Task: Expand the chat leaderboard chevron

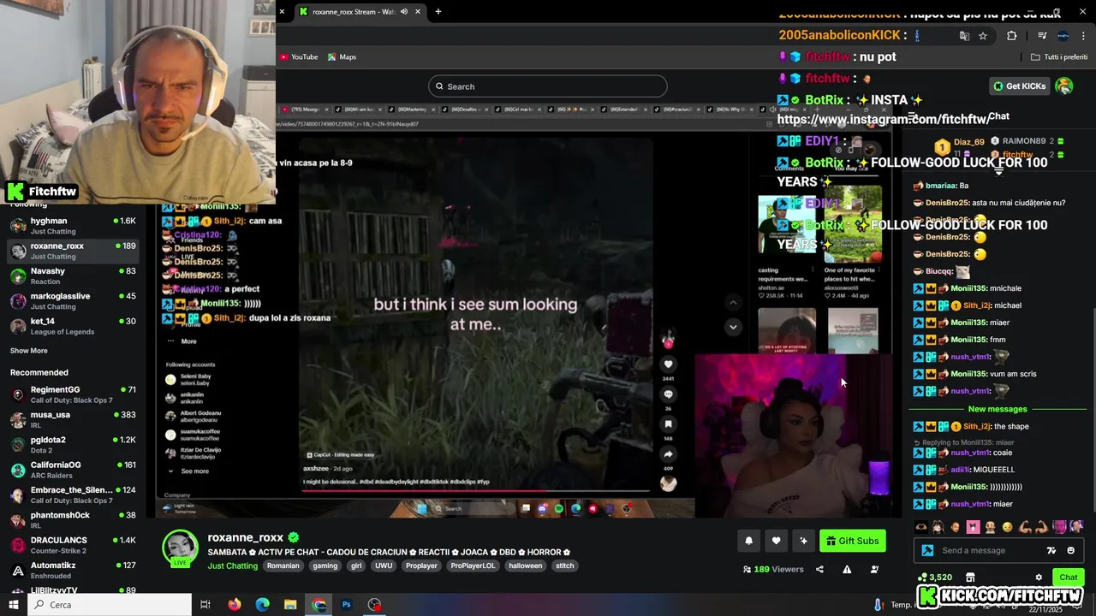Action: (998, 171)
